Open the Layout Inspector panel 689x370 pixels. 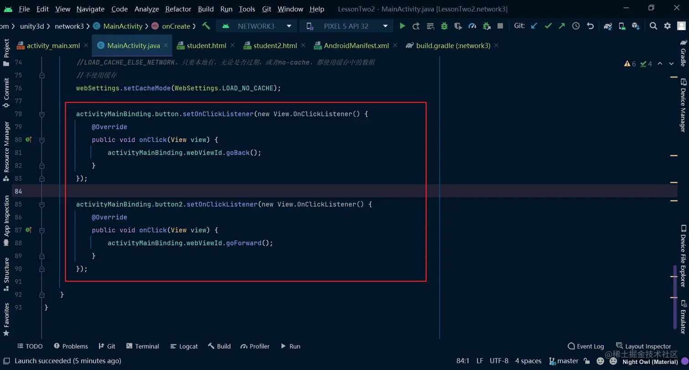(x=643, y=346)
